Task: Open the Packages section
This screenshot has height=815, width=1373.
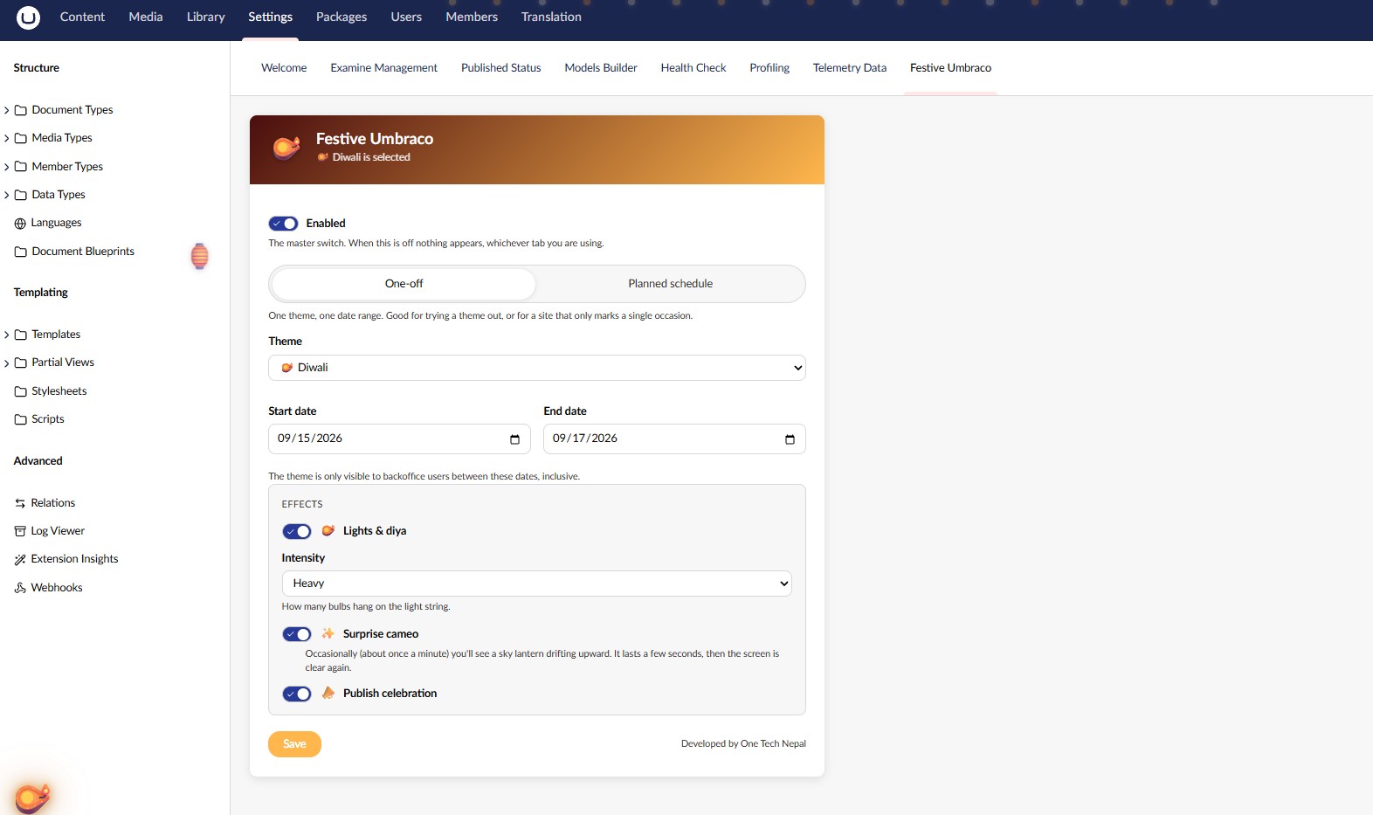Action: [342, 17]
